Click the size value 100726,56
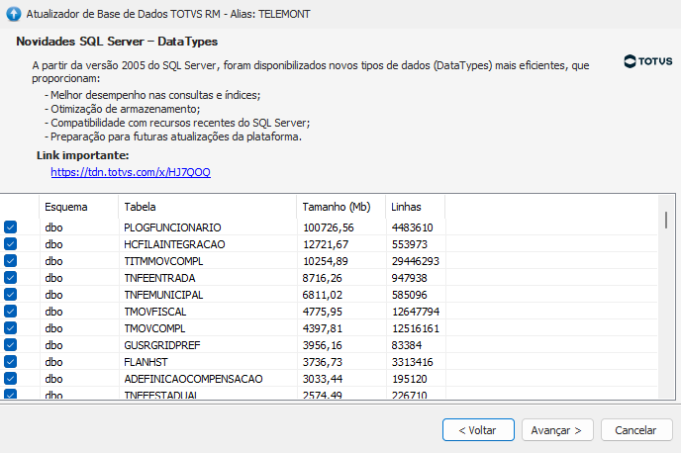This screenshot has width=681, height=453. 329,227
